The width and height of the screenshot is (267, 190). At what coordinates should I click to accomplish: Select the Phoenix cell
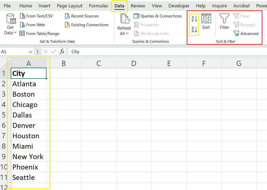point(28,167)
